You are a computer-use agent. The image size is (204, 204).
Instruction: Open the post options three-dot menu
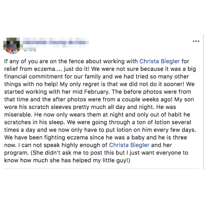click(196, 41)
